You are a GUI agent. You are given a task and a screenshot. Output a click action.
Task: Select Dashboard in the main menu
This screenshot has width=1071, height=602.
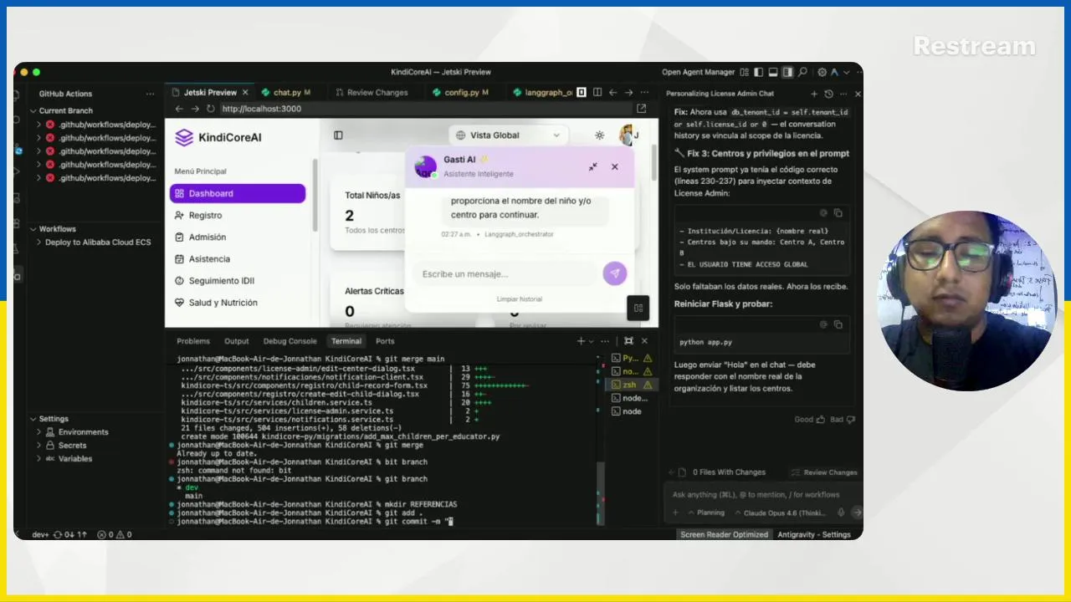(238, 193)
